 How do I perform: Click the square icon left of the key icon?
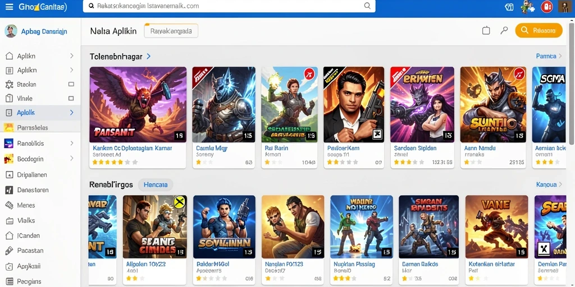[486, 30]
